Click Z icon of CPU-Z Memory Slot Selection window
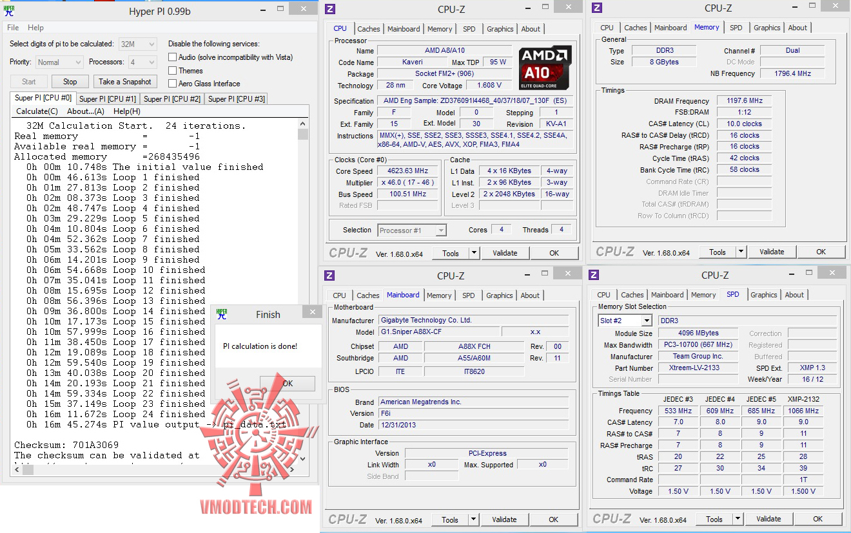The image size is (851, 533). click(x=594, y=275)
